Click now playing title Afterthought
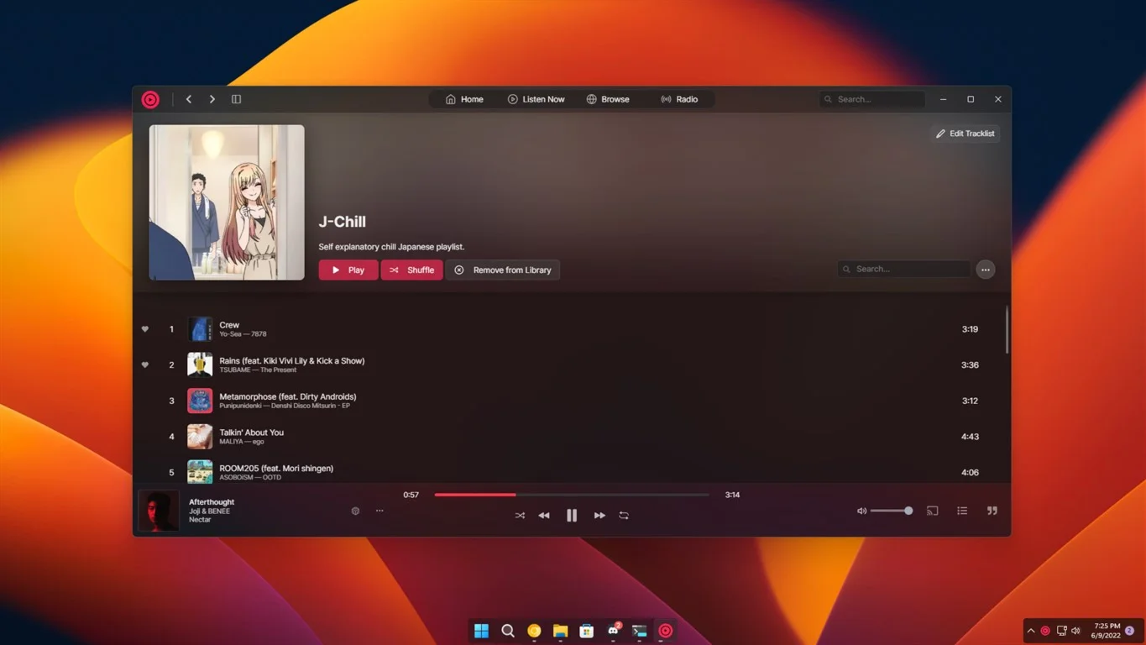 pos(212,502)
